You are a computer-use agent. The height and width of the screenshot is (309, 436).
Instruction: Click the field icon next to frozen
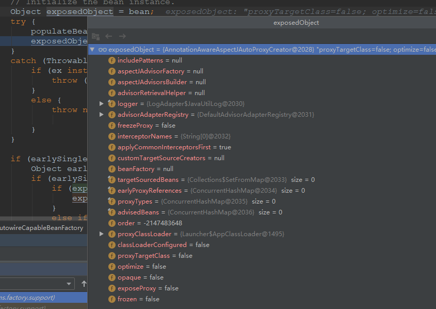coord(112,299)
